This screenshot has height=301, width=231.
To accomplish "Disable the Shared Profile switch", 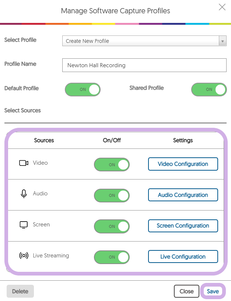I will (209, 89).
